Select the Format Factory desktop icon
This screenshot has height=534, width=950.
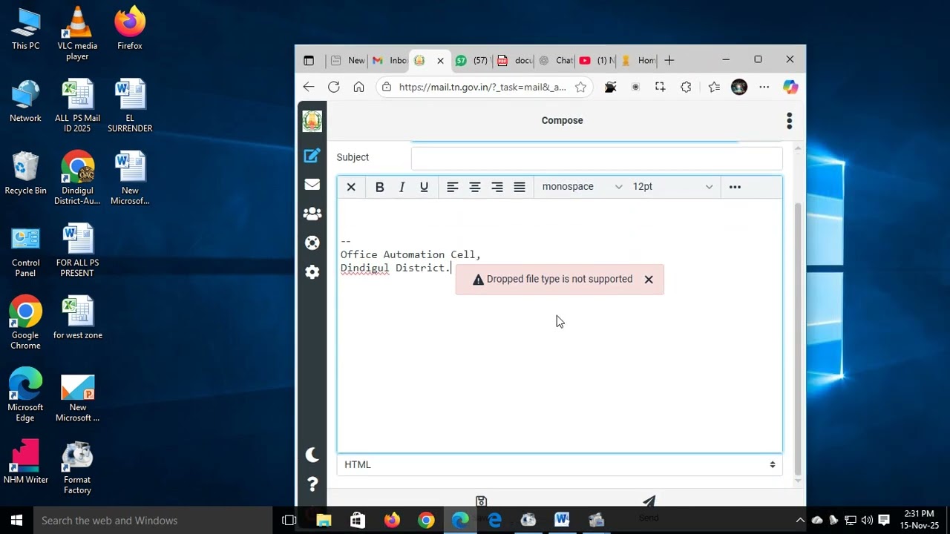77,469
